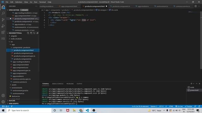Open the Search view icon
The image size is (202, 113).
[3, 13]
